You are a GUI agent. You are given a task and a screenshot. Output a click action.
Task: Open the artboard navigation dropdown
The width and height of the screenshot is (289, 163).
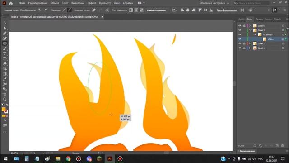[43, 153]
